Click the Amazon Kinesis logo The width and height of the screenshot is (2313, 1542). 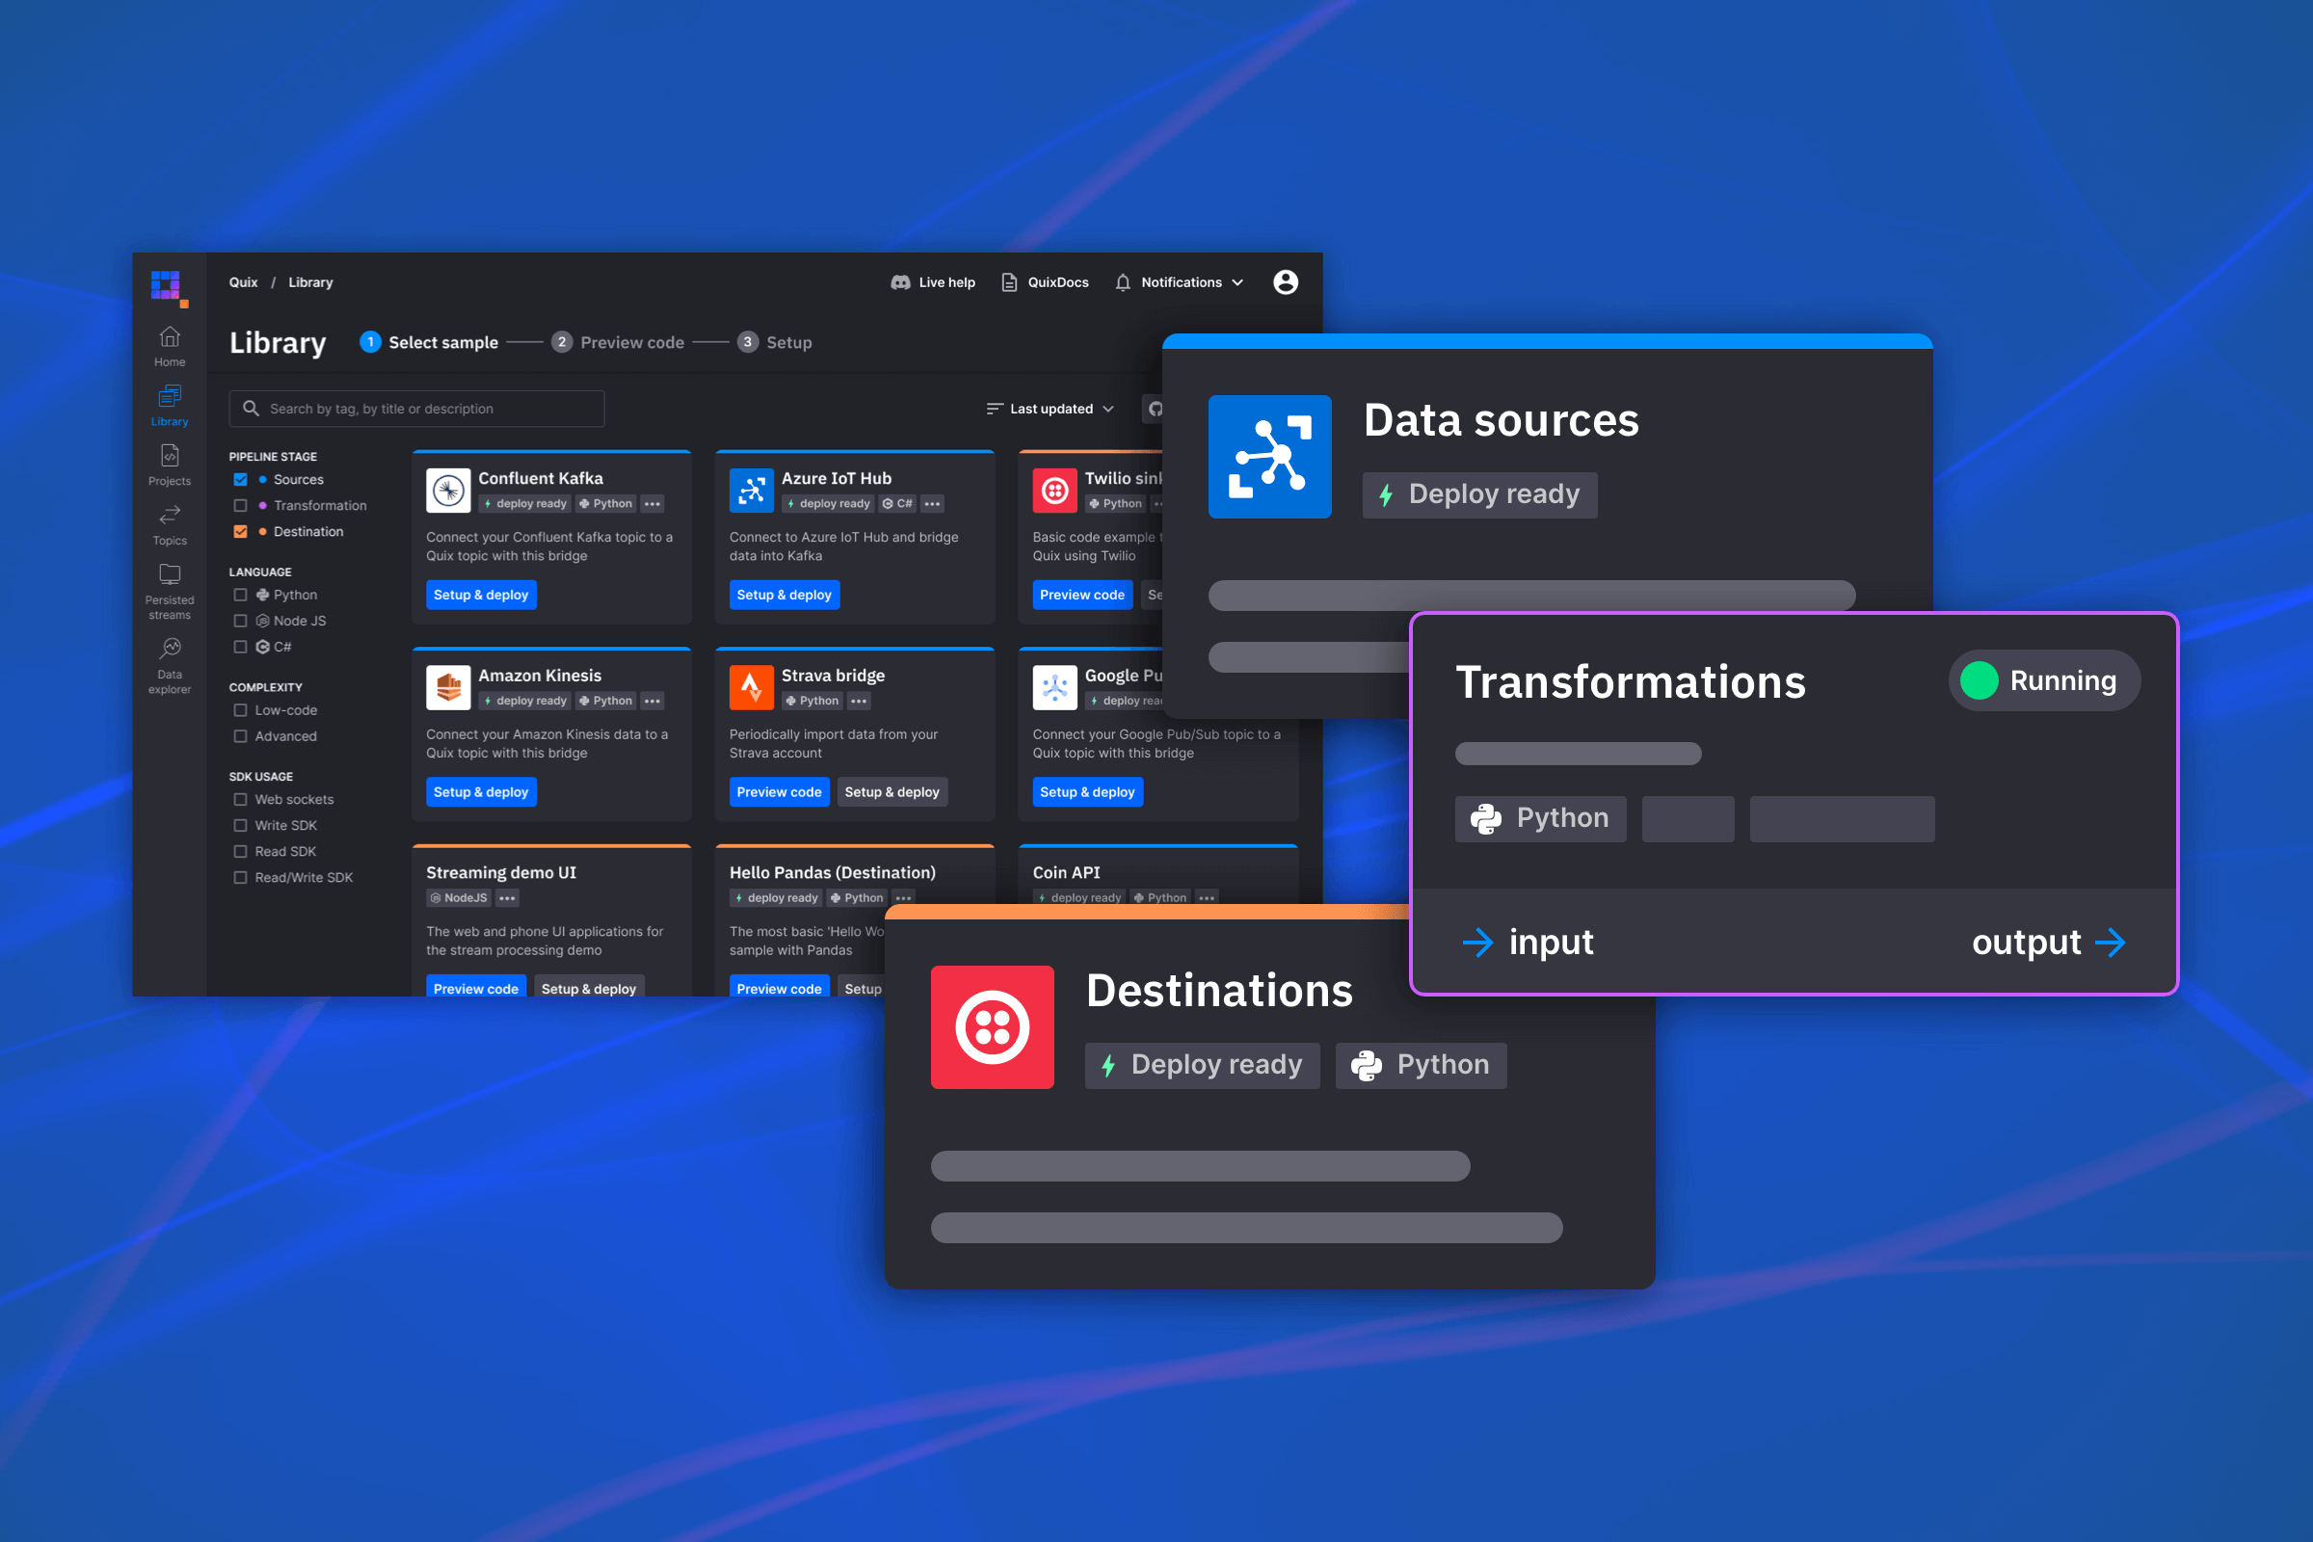[x=448, y=687]
